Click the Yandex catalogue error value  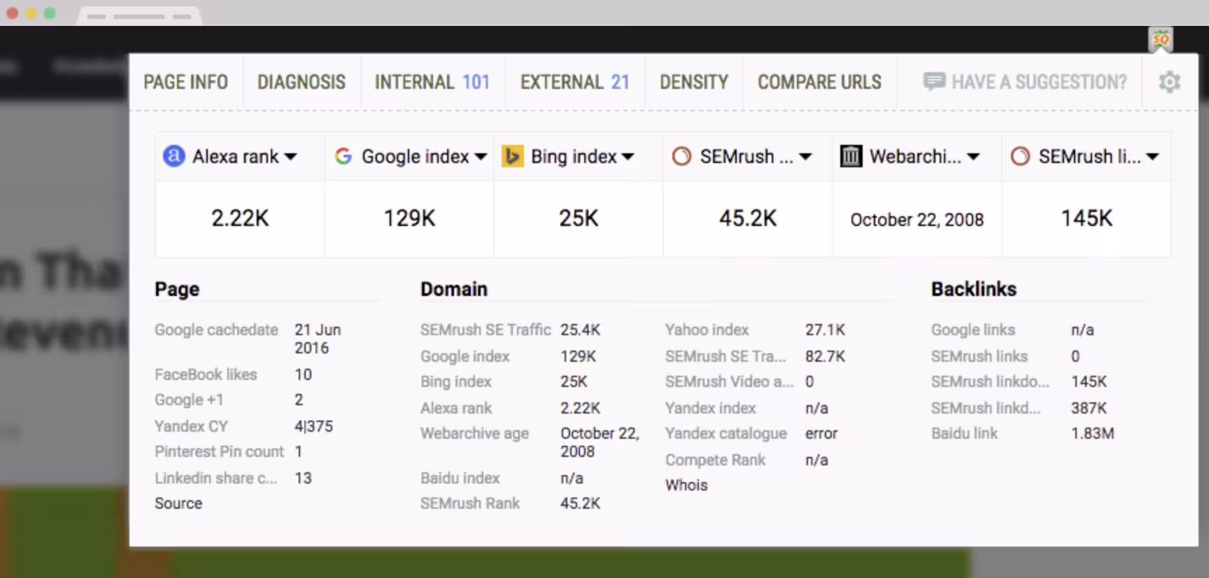pos(821,433)
